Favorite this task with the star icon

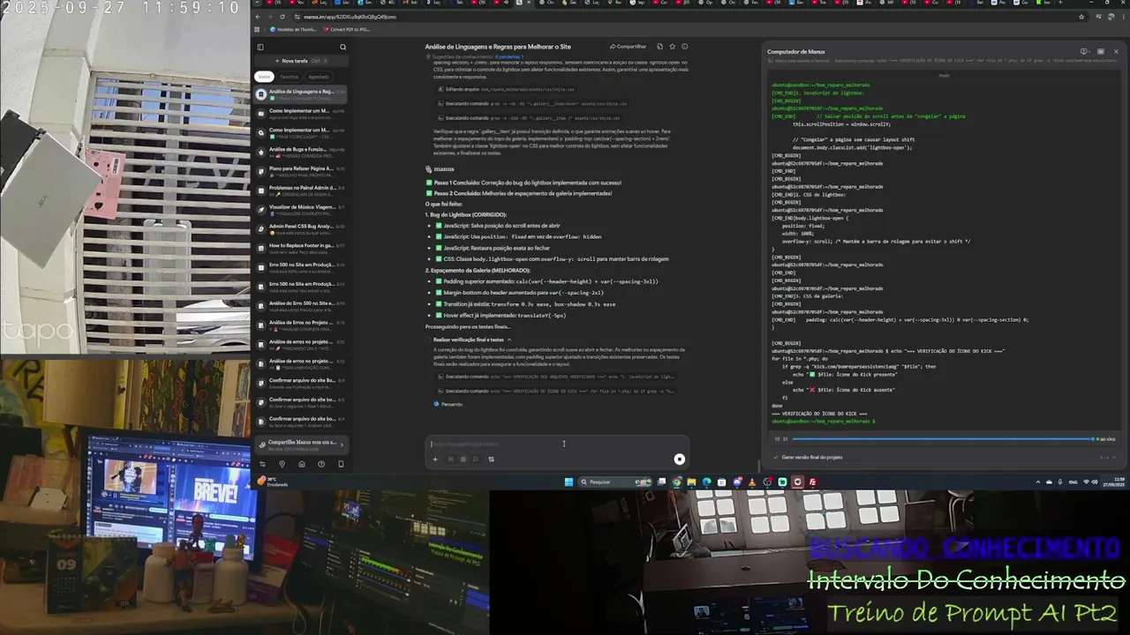[672, 47]
